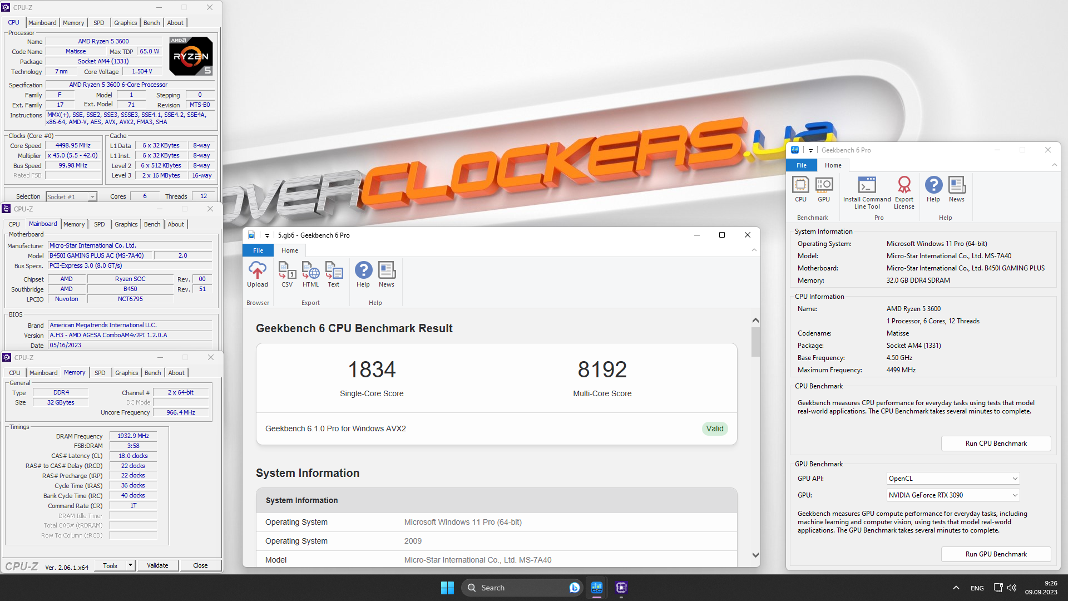
Task: Click scroll up arrow in result window
Action: pos(755,320)
